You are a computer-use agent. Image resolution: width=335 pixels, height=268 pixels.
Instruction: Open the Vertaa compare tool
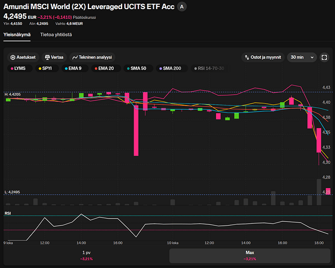point(54,57)
